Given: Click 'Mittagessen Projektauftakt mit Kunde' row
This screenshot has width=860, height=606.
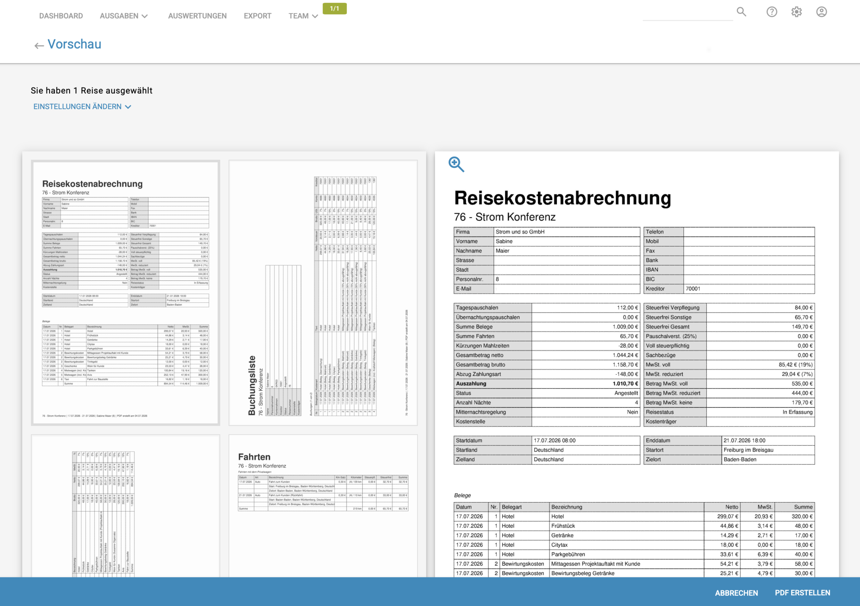Looking at the screenshot, I should click(634, 564).
